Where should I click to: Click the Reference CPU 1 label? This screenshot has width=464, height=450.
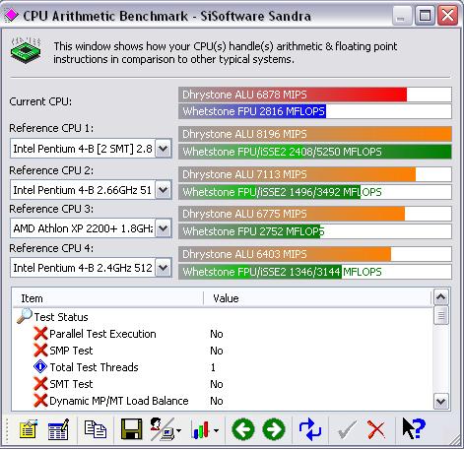point(51,128)
